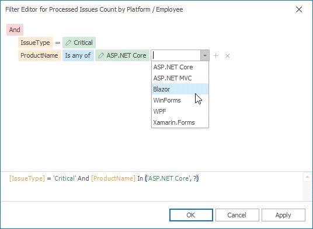Close the Filter Editor window
The image size is (313, 229).
click(x=299, y=9)
